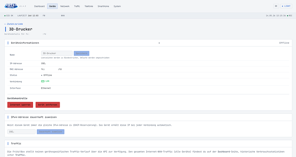Click the WAN label in status bar

coord(63,16)
